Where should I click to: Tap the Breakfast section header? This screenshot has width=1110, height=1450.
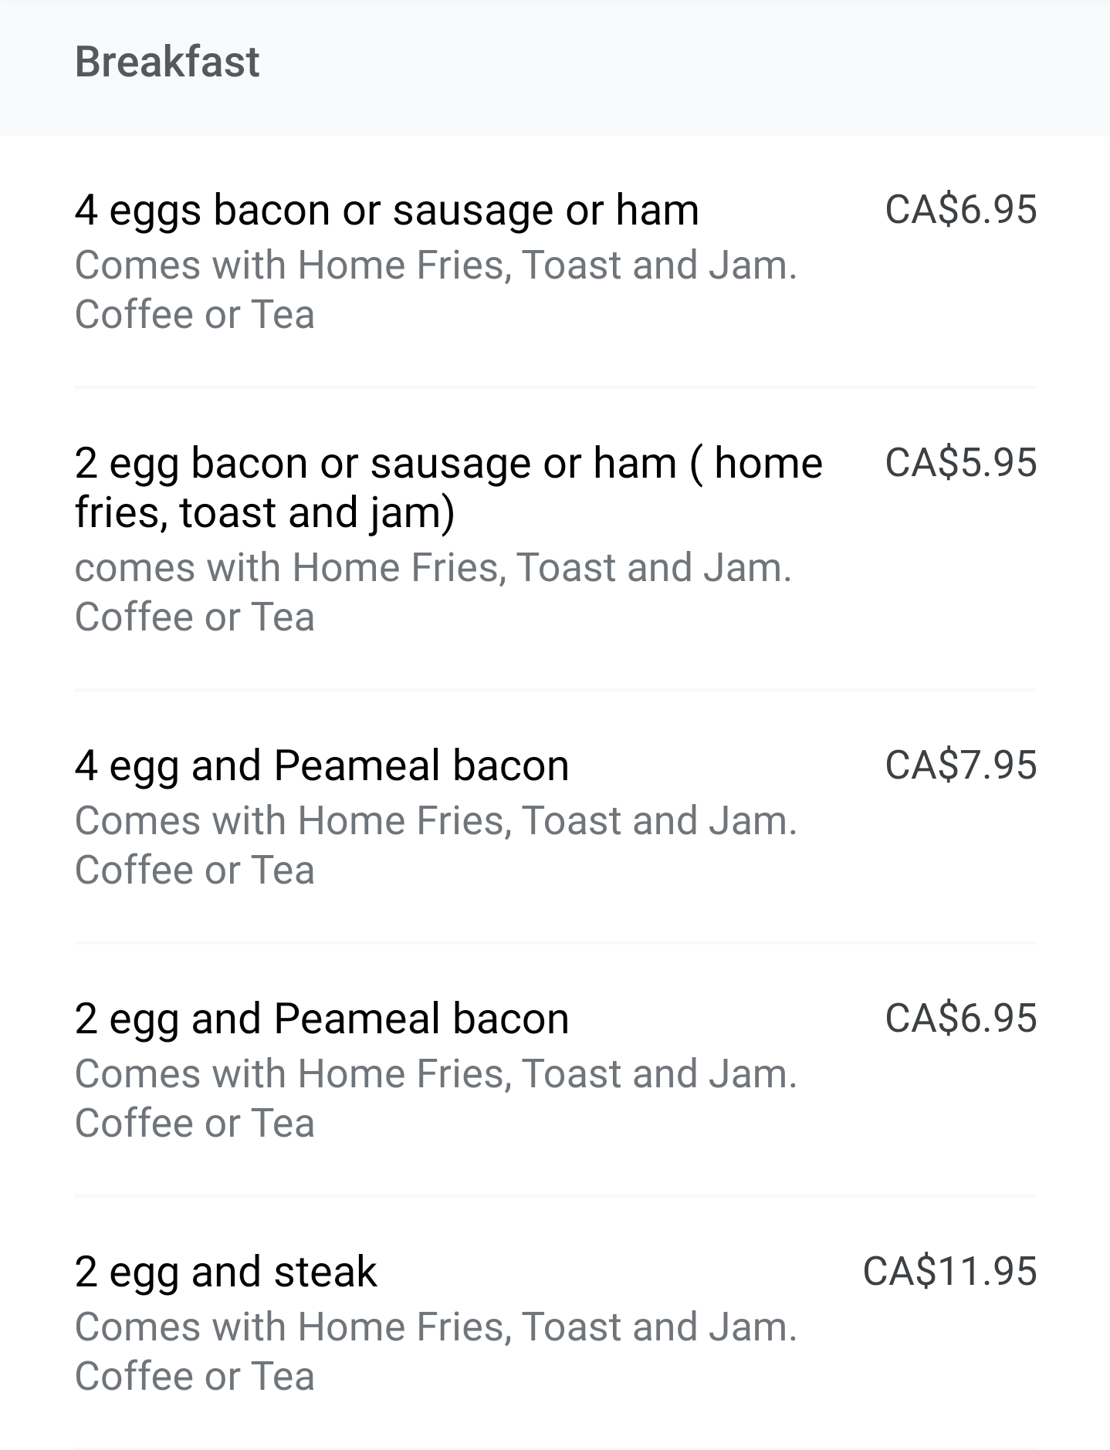[x=167, y=62]
